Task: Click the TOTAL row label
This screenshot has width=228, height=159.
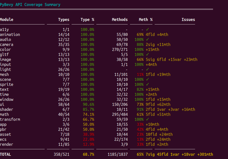Action: [5, 155]
